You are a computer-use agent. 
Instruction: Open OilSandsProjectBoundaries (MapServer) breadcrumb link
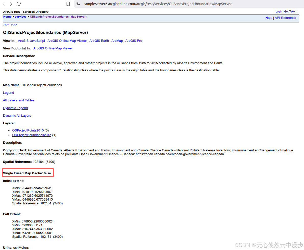[x=58, y=17]
